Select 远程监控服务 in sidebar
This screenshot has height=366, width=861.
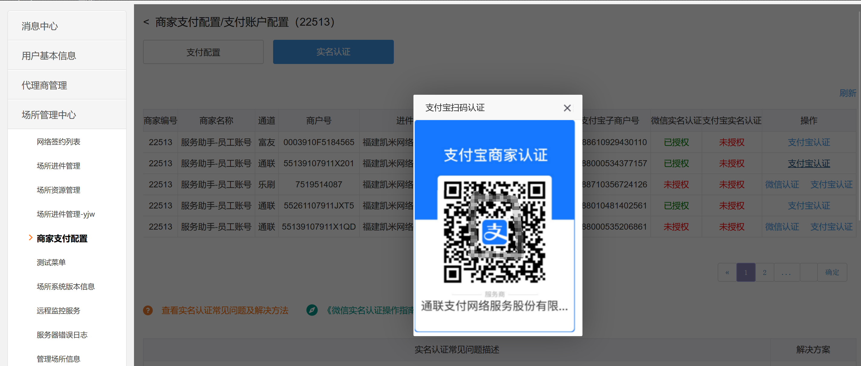tap(59, 310)
